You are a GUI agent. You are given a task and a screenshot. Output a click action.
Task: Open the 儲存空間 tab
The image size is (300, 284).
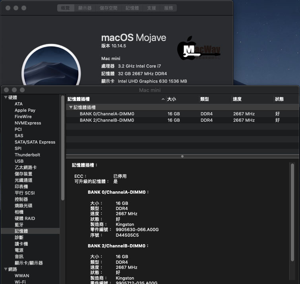point(108,8)
